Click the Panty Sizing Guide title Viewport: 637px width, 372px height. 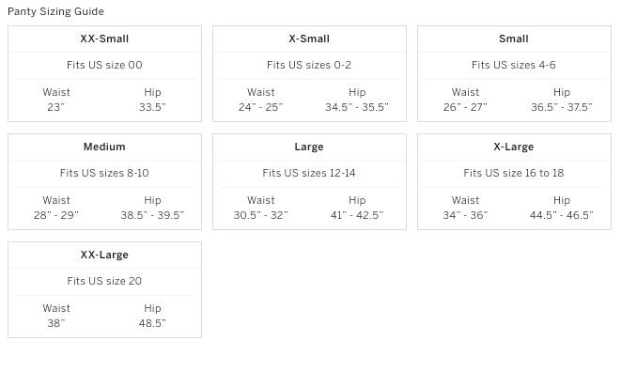click(55, 11)
